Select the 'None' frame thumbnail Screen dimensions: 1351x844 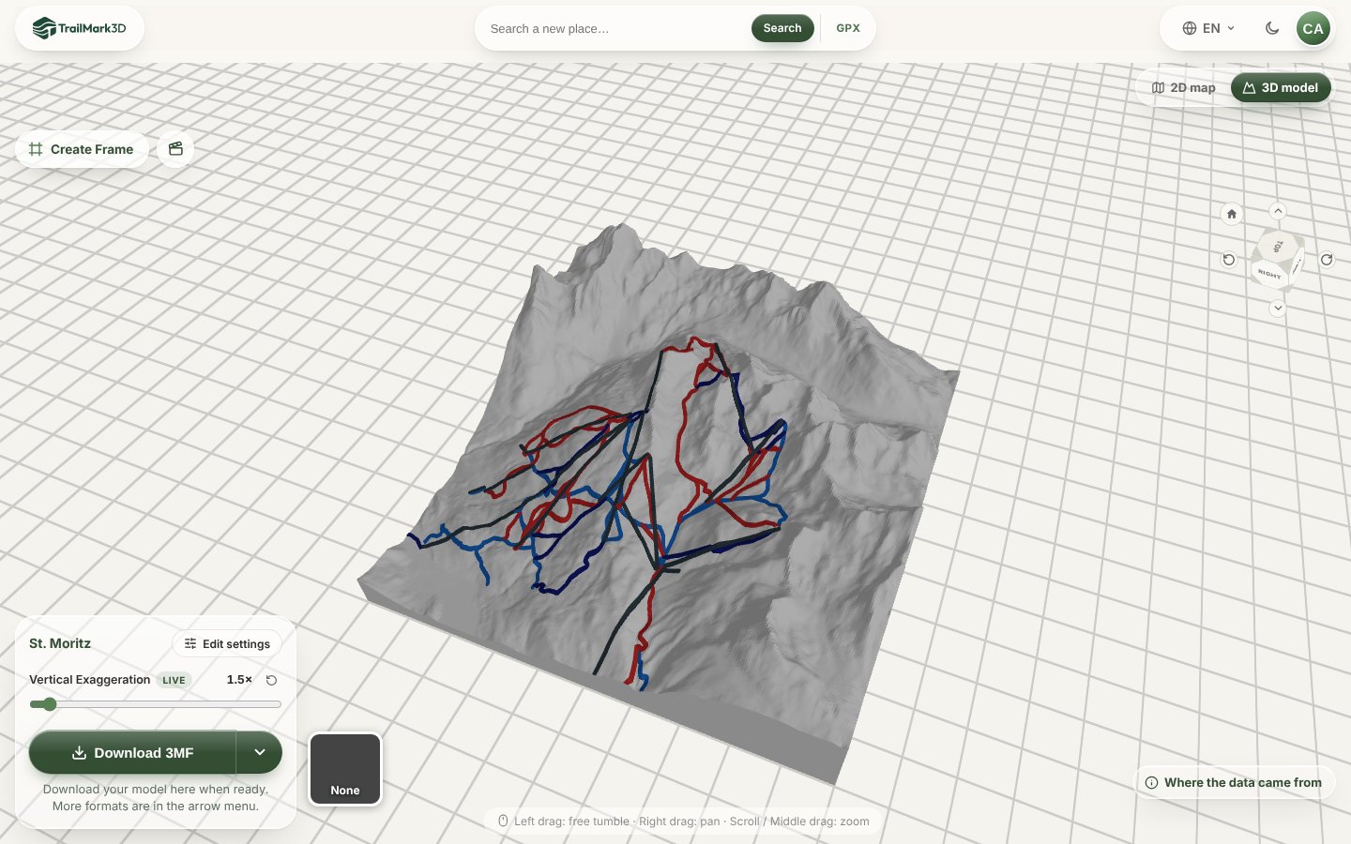[345, 769]
